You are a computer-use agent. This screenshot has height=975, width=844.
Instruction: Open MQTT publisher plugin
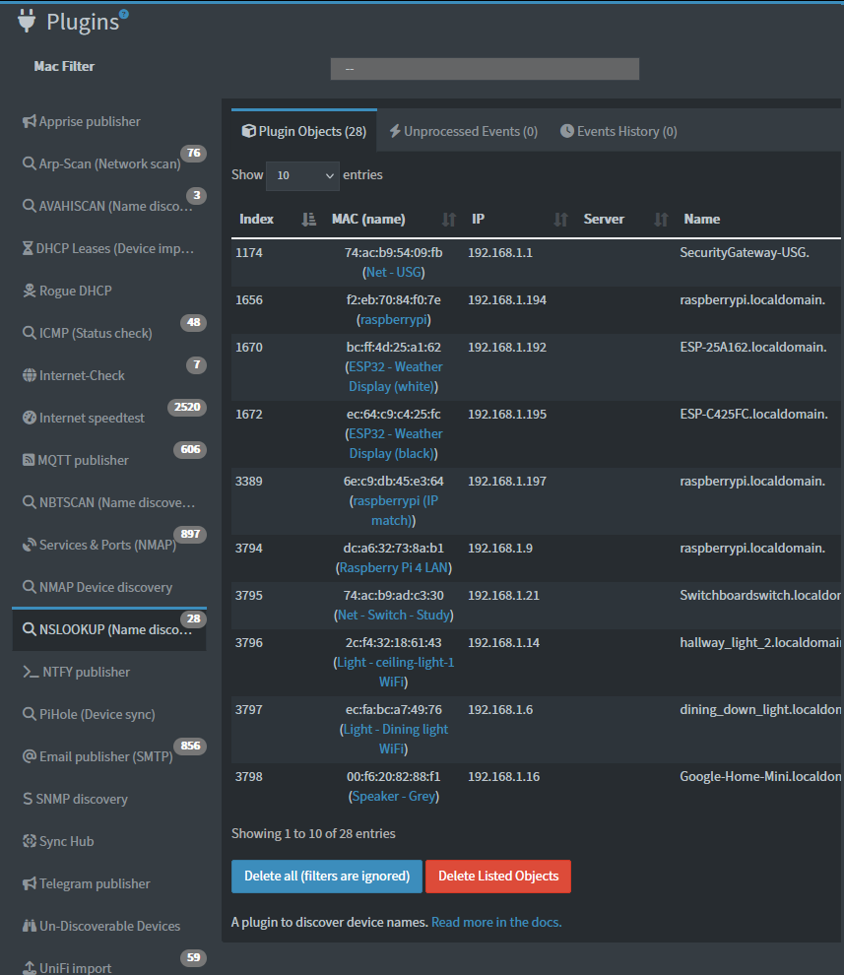tap(84, 460)
